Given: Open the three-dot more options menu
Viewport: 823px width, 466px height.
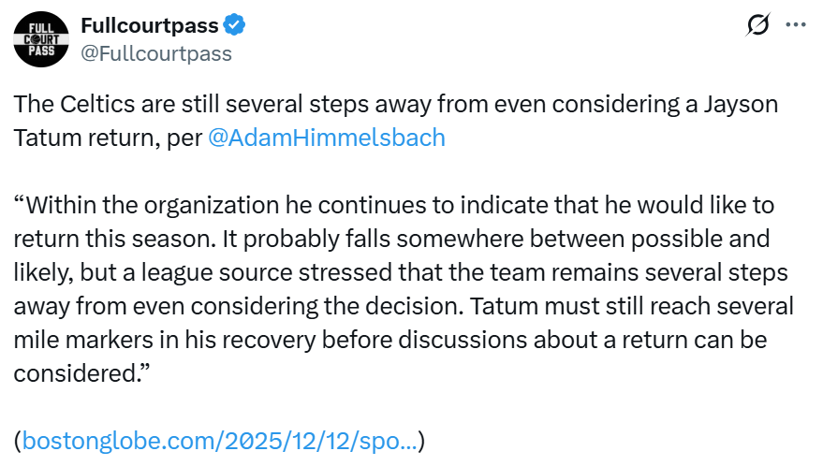Looking at the screenshot, I should [794, 25].
